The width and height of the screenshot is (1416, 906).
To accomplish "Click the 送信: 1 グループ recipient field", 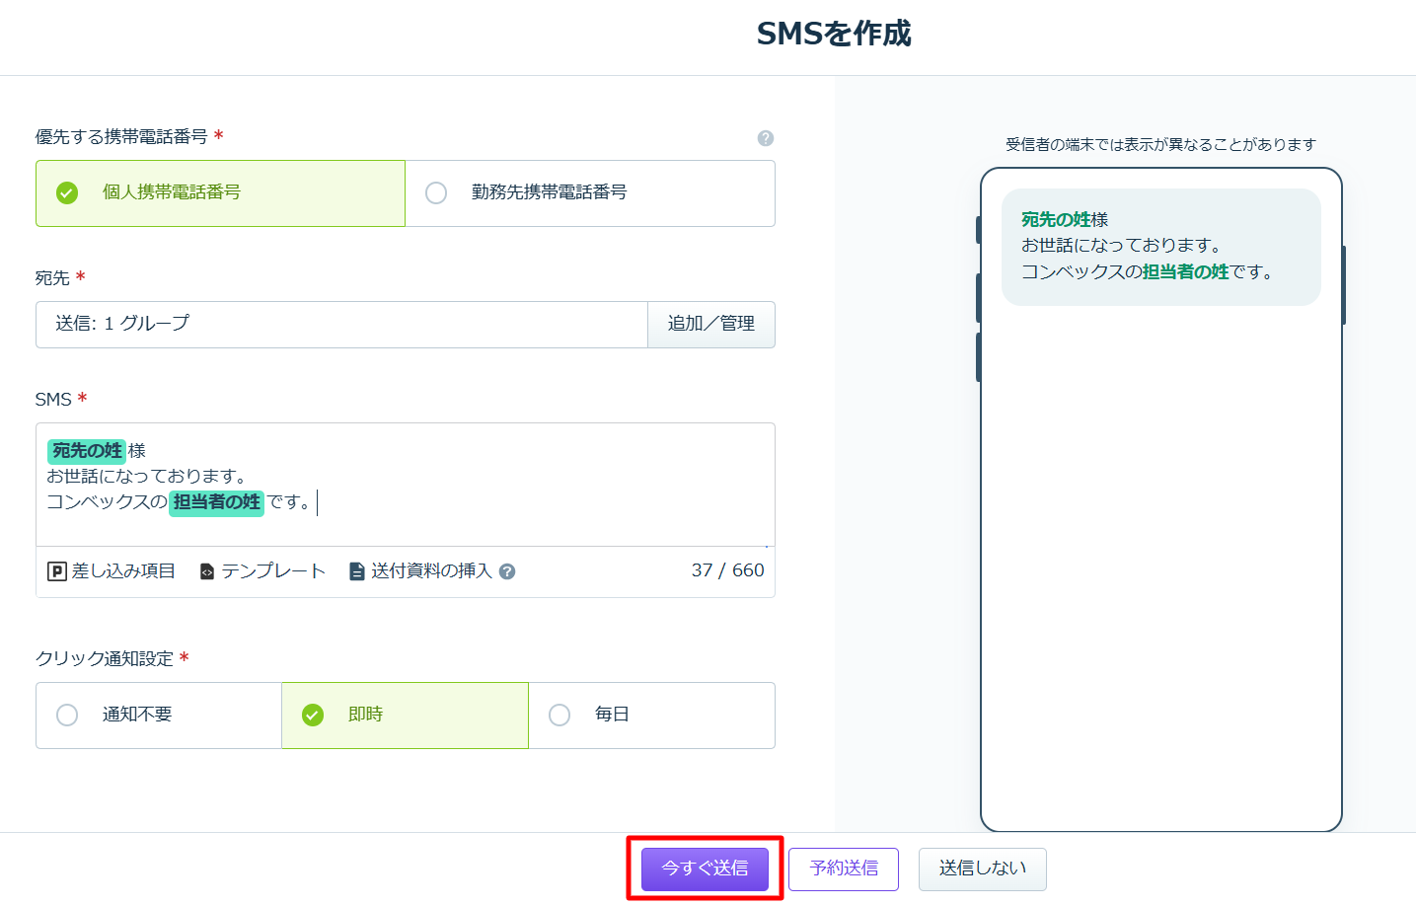I will pyautogui.click(x=341, y=325).
